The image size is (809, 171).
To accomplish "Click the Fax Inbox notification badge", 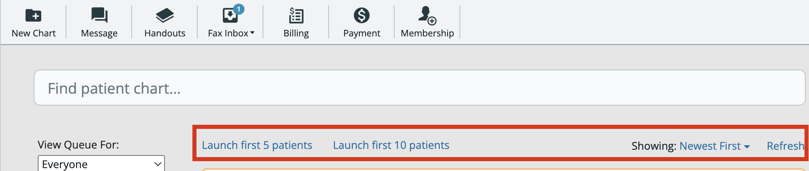I will tap(239, 9).
